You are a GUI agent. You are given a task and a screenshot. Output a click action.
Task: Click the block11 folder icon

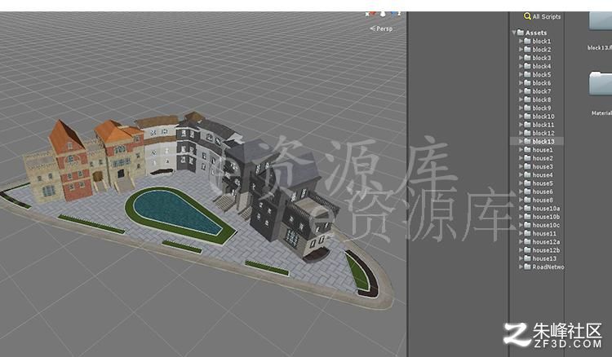click(x=527, y=125)
